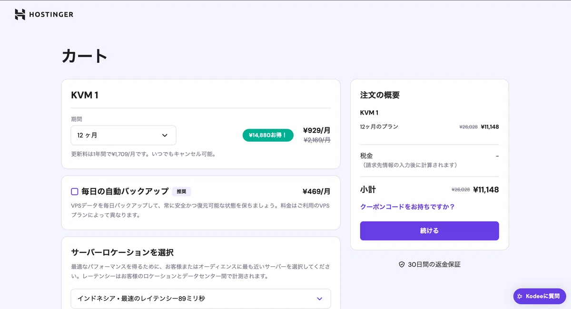Open the Kodeeに質問 chat button

[x=540, y=296]
